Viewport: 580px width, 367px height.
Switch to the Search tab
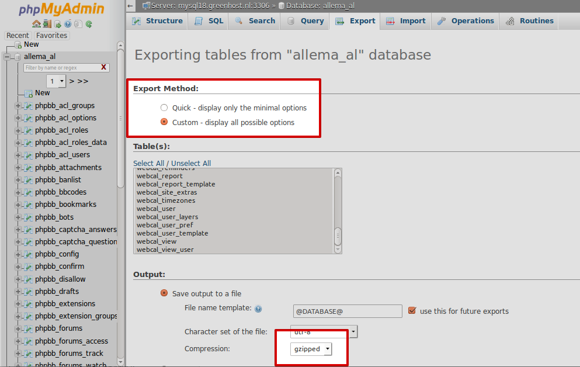(x=255, y=21)
